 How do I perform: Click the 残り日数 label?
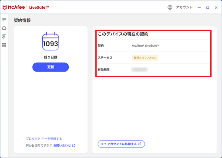tap(50, 57)
